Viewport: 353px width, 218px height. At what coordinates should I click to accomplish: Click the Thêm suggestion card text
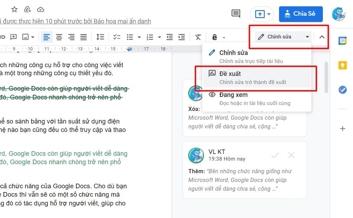click(240, 180)
